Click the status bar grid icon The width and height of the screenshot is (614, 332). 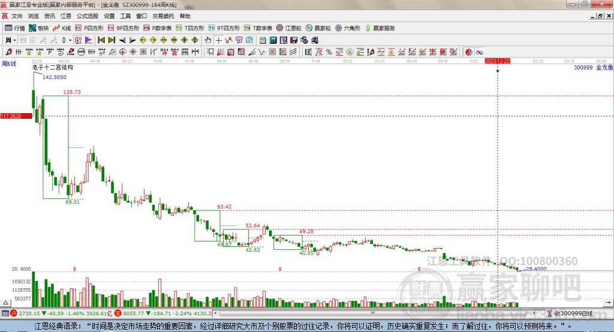pos(5,313)
